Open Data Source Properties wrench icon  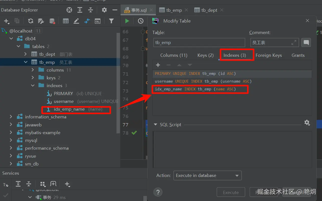coord(41,21)
